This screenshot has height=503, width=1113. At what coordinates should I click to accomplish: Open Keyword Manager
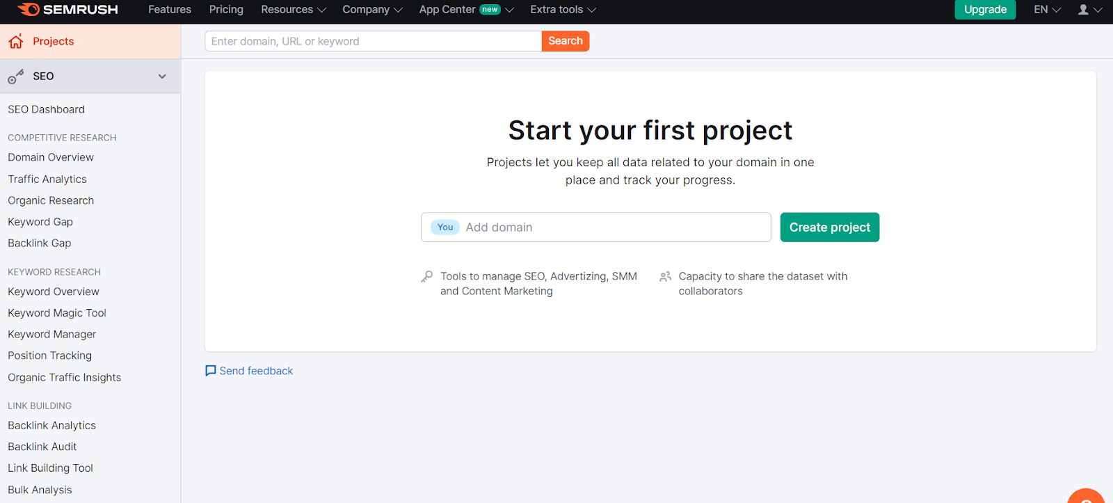point(52,334)
